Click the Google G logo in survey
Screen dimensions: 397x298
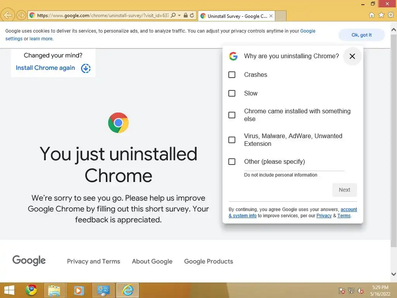[233, 56]
